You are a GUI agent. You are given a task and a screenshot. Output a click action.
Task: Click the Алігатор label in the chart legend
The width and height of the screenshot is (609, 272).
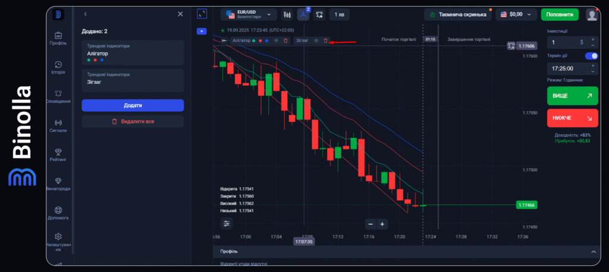[241, 40]
